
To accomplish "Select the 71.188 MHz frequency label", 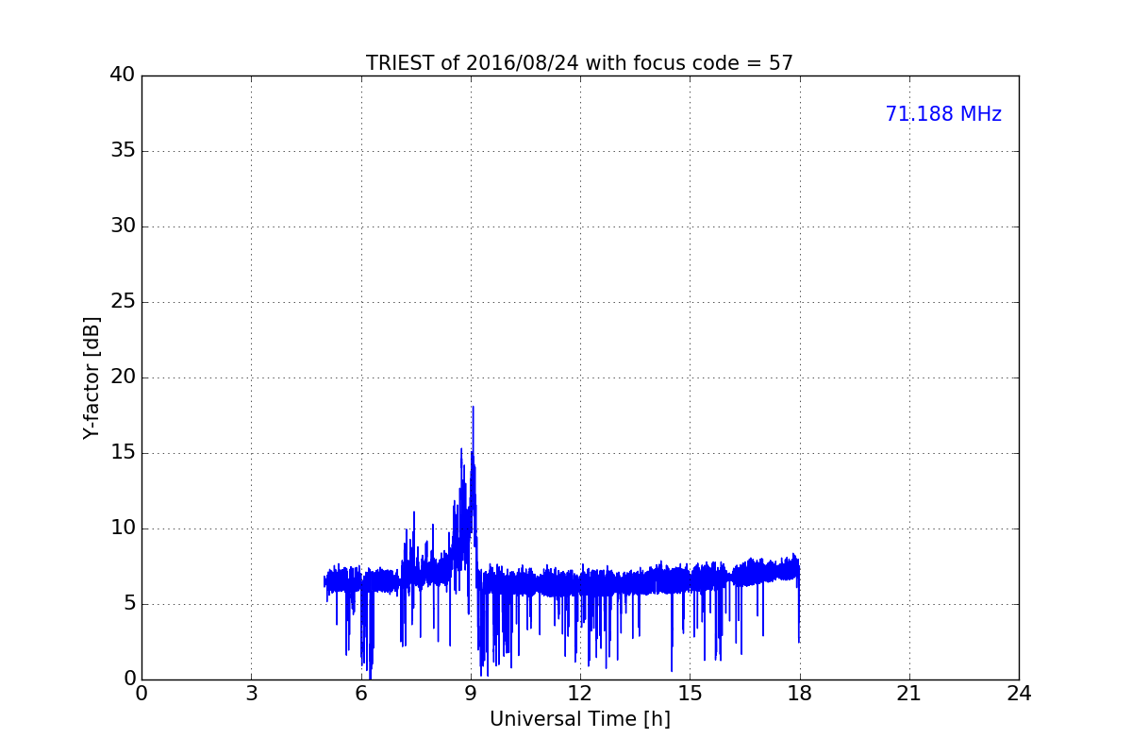I will tap(943, 114).
